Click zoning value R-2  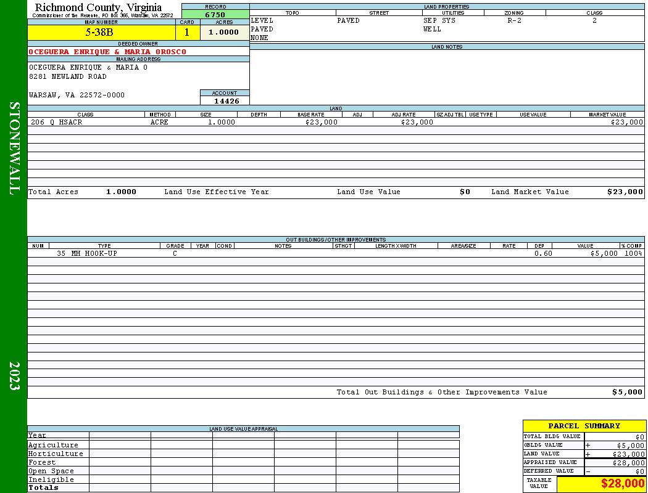tap(514, 20)
